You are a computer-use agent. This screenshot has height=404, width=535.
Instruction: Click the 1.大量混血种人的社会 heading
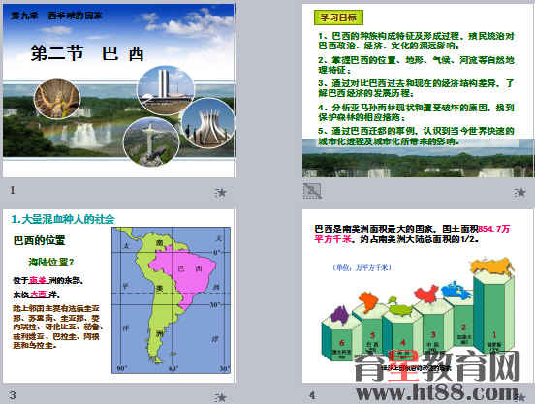click(x=63, y=219)
